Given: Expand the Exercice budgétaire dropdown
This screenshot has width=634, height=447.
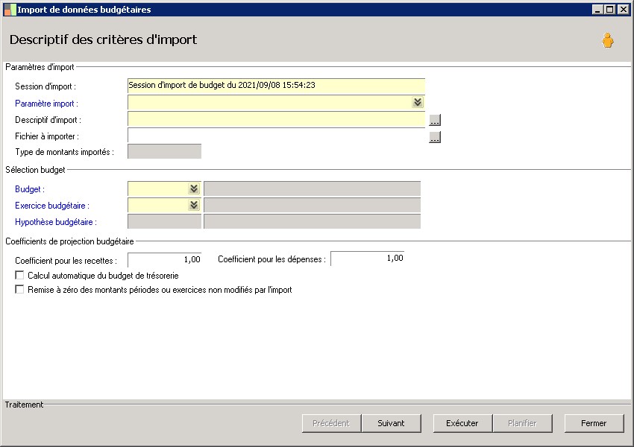Looking at the screenshot, I should tap(194, 205).
